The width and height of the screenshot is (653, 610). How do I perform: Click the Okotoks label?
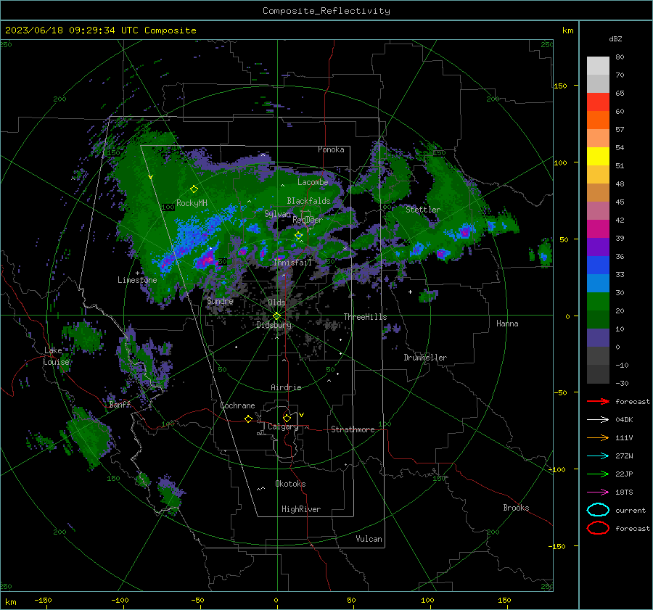click(x=290, y=484)
